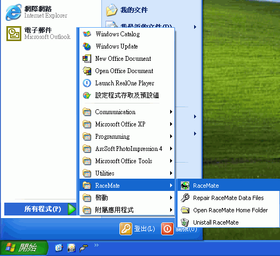Click the Windows Catalog icon
The image size is (280, 256).
pos(87,34)
